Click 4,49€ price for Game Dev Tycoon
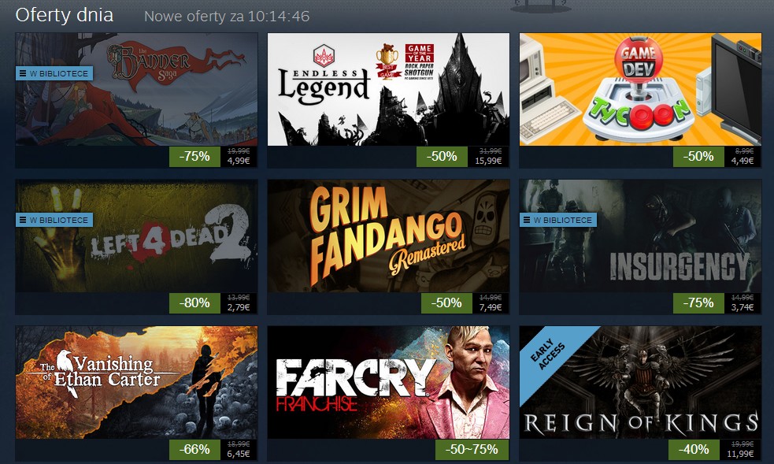Image resolution: width=774 pixels, height=464 pixels. [x=743, y=161]
